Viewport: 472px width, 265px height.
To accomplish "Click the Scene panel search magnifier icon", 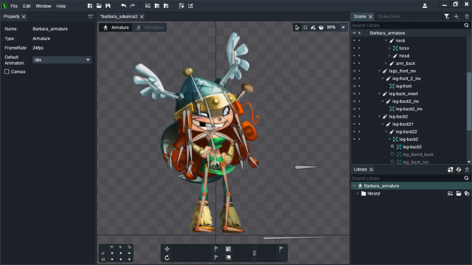I will point(466,25).
